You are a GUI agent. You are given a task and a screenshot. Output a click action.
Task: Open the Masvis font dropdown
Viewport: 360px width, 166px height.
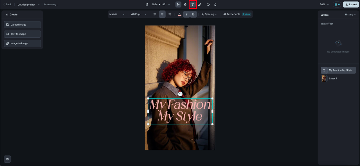(117, 14)
